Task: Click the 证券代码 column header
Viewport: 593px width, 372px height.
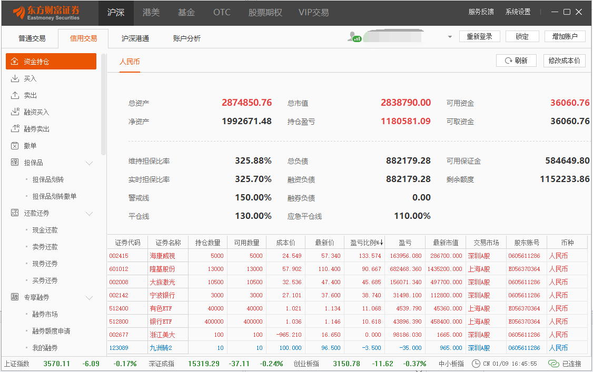Action: pyautogui.click(x=127, y=243)
